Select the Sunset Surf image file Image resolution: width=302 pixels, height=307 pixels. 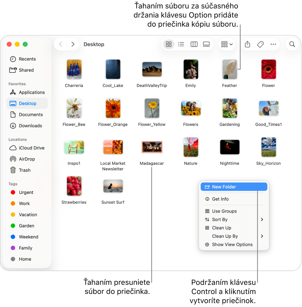click(113, 186)
